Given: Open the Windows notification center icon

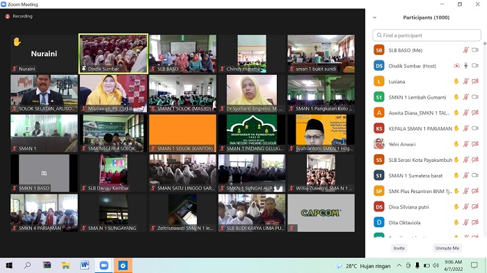Looking at the screenshot, I should (474, 265).
